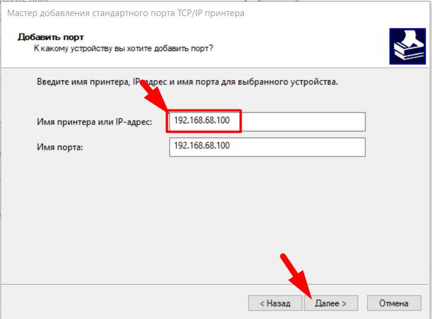Click the label Имя принтера или IP-адрес
This screenshot has height=319, width=432.
(95, 122)
